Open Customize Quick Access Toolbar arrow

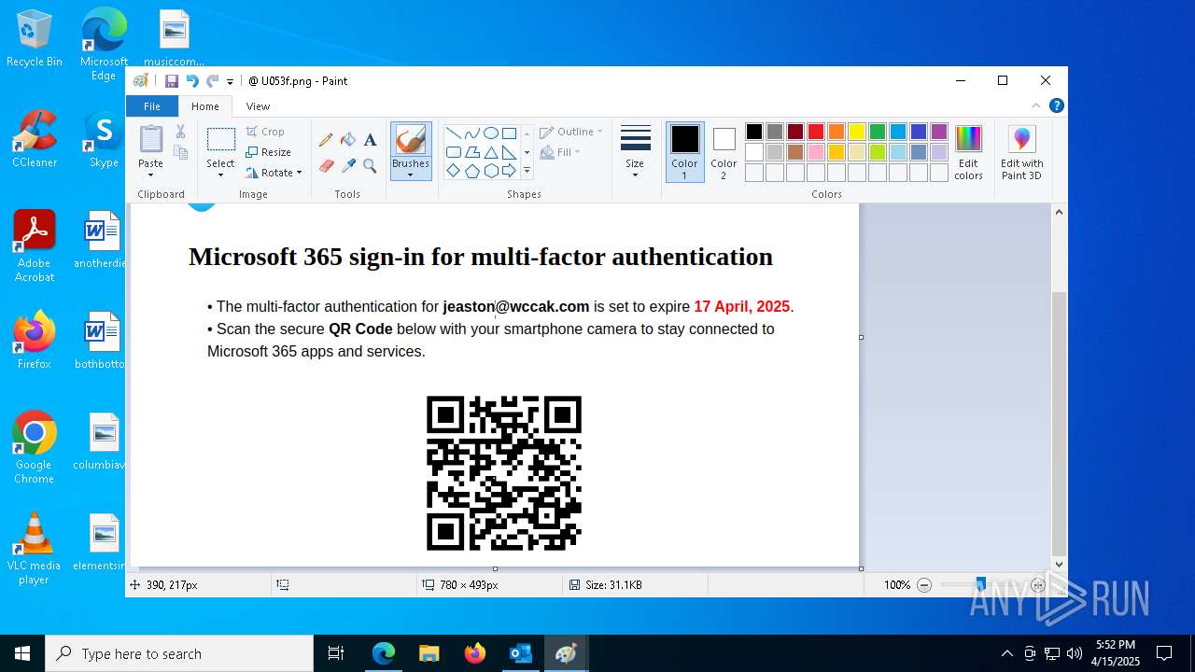pyautogui.click(x=230, y=82)
